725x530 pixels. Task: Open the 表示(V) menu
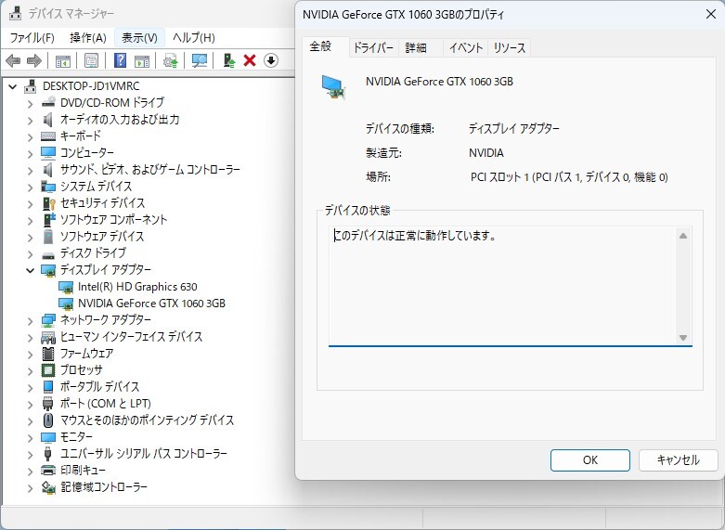click(139, 37)
